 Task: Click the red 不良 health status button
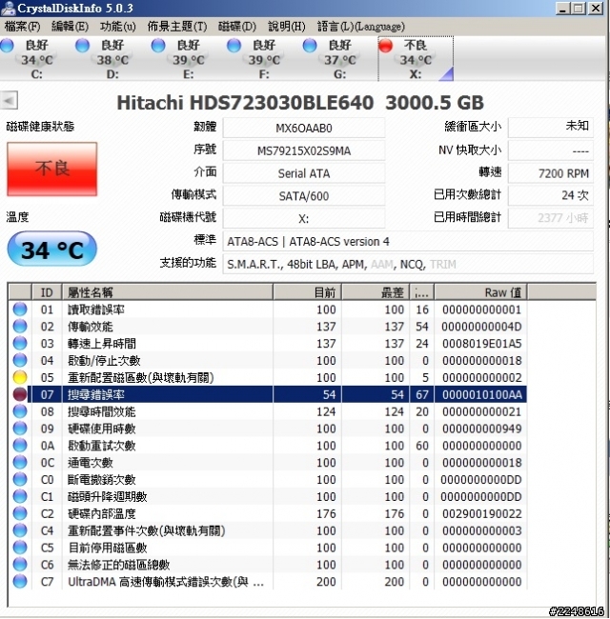point(51,169)
